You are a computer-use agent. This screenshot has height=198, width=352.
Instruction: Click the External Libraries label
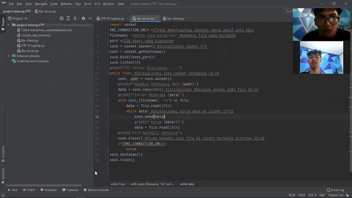pyautogui.click(x=28, y=56)
